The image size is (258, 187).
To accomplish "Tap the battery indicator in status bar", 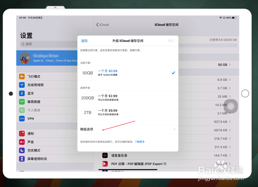I will click(234, 18).
